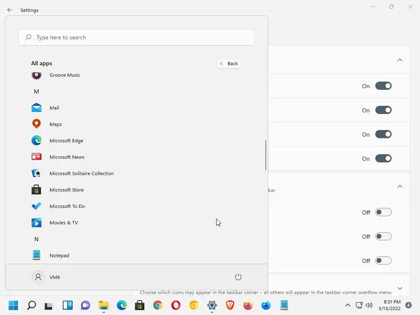This screenshot has width=420, height=315.
Task: Switch to Settings gear on taskbar
Action: click(212, 305)
